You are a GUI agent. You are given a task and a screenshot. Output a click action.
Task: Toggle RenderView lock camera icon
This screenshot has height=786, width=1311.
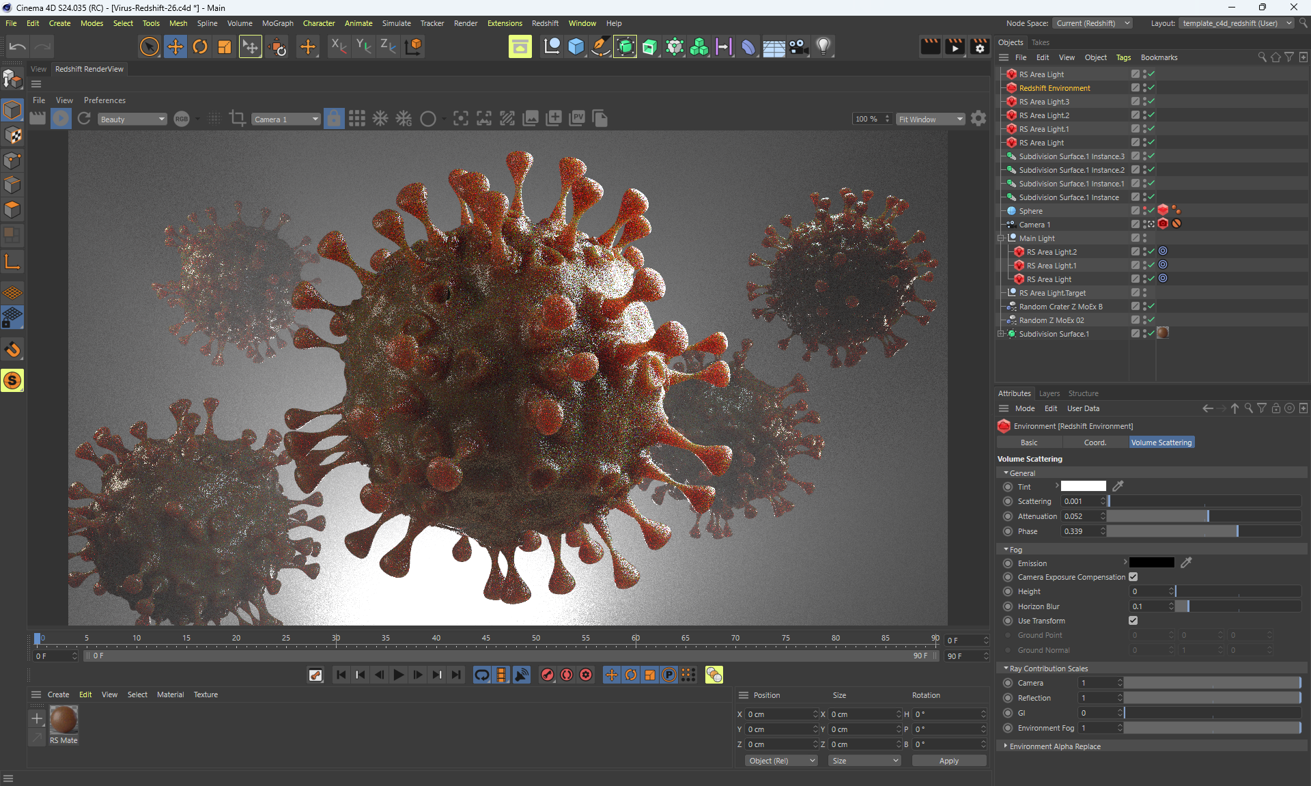point(333,119)
